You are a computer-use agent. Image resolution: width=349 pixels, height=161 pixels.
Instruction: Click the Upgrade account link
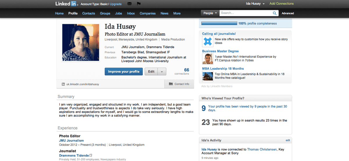click(x=116, y=4)
